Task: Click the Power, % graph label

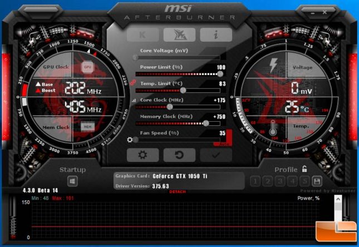Action: point(308,198)
